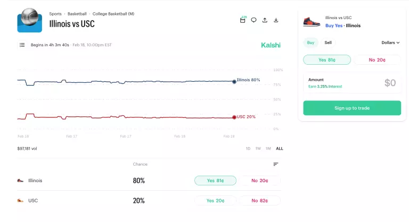Click Sign up to trade button
409x222 pixels.
352,108
